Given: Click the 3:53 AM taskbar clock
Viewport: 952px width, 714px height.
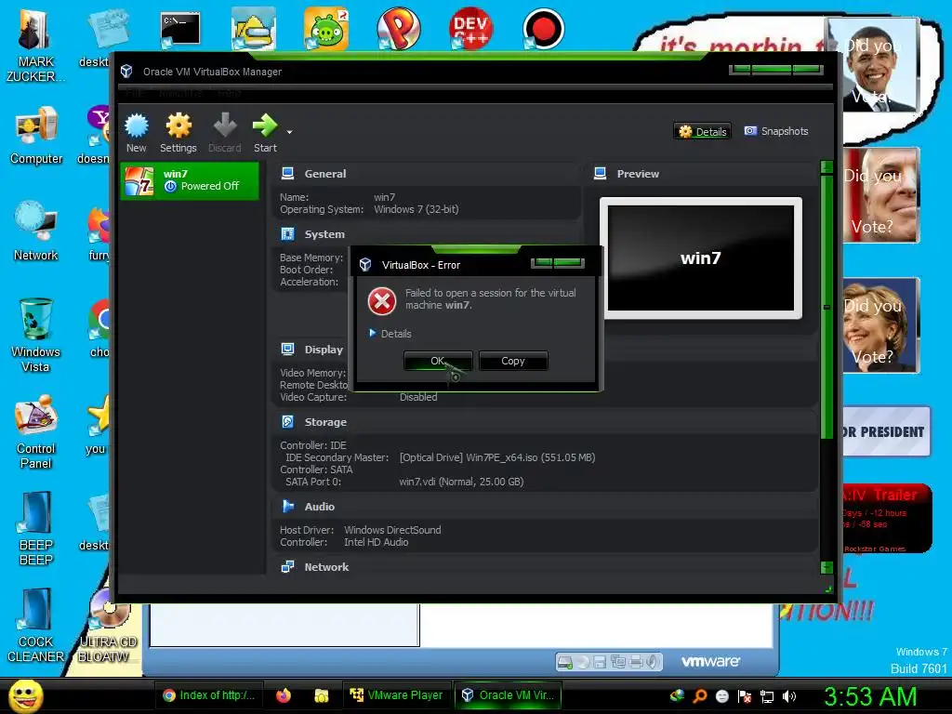Looking at the screenshot, I should coord(870,696).
